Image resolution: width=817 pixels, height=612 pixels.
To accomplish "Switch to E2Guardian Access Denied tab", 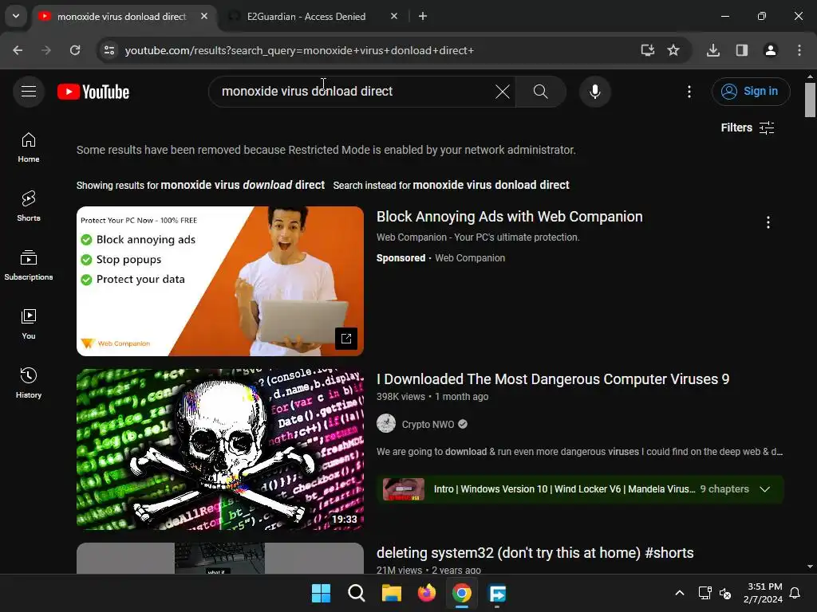I will [x=306, y=17].
